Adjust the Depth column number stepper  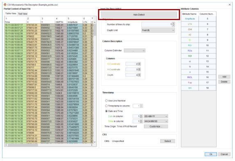[139, 75]
